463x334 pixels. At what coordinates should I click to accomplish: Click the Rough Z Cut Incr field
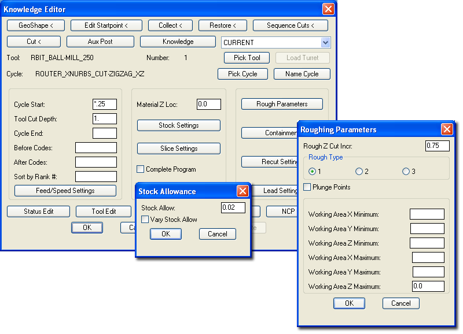pos(437,146)
